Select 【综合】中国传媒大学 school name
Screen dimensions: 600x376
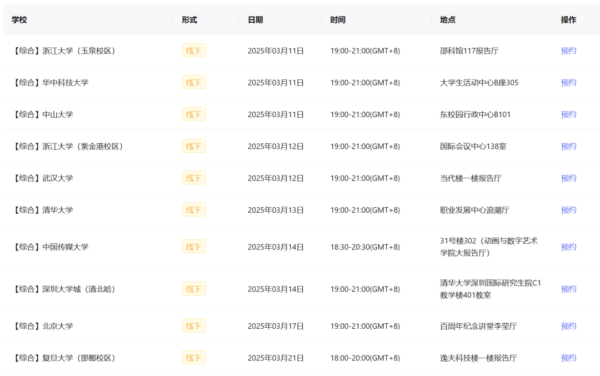click(50, 247)
